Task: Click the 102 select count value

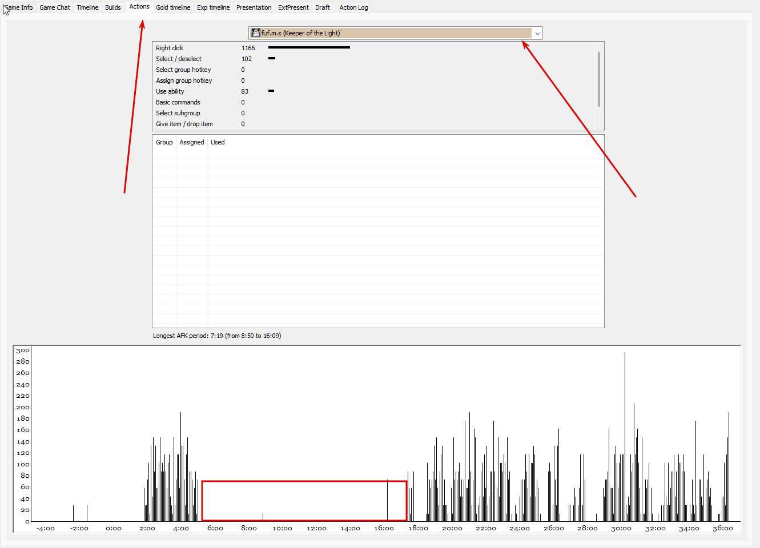Action: tap(247, 59)
